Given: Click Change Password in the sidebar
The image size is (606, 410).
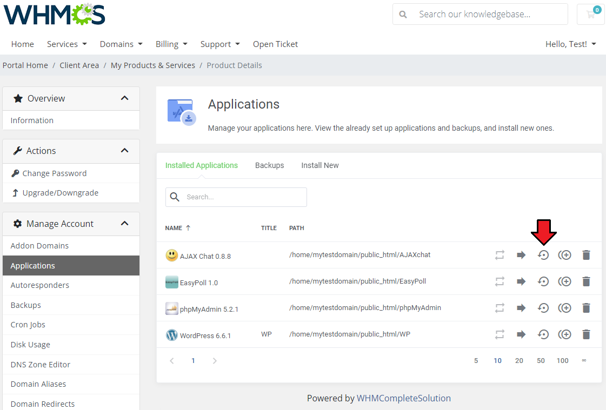Looking at the screenshot, I should click(x=71, y=173).
